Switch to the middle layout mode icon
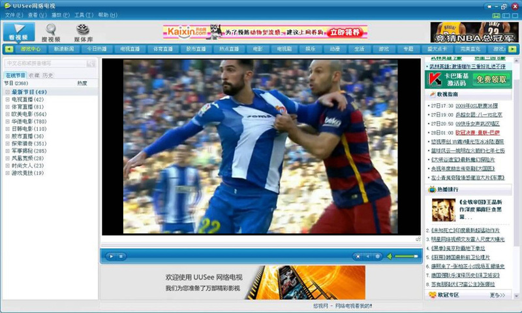522x313 pixels. [x=506, y=16]
